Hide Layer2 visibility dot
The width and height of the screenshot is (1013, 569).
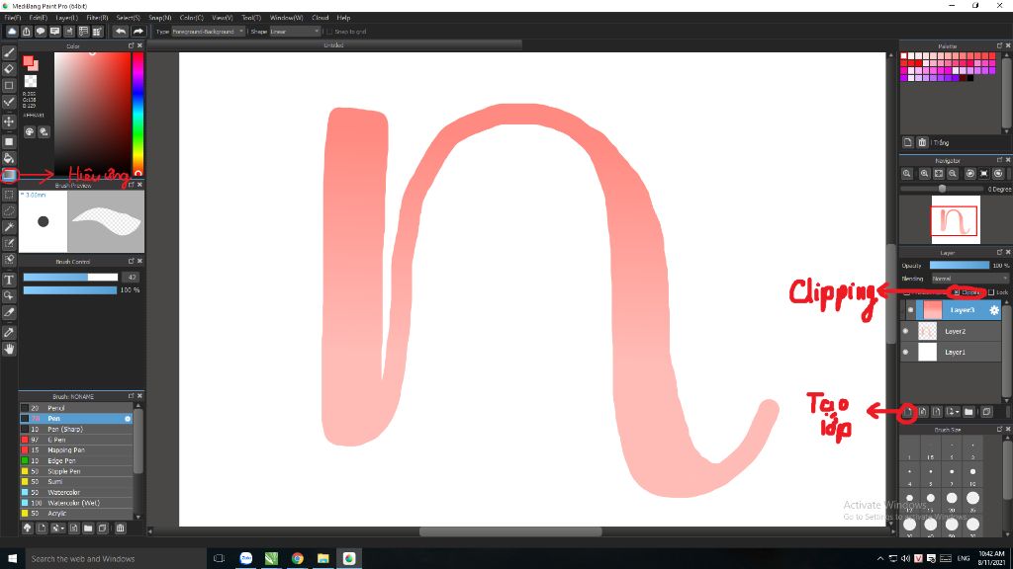pyautogui.click(x=905, y=331)
